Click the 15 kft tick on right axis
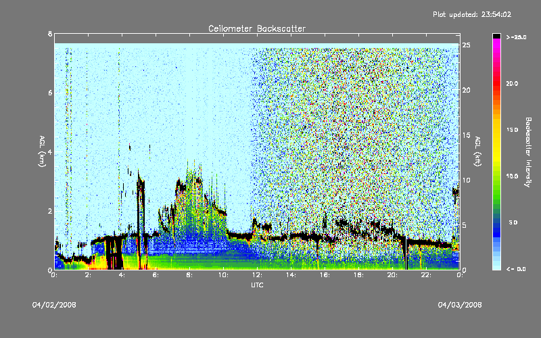The image size is (541, 338). pos(466,135)
